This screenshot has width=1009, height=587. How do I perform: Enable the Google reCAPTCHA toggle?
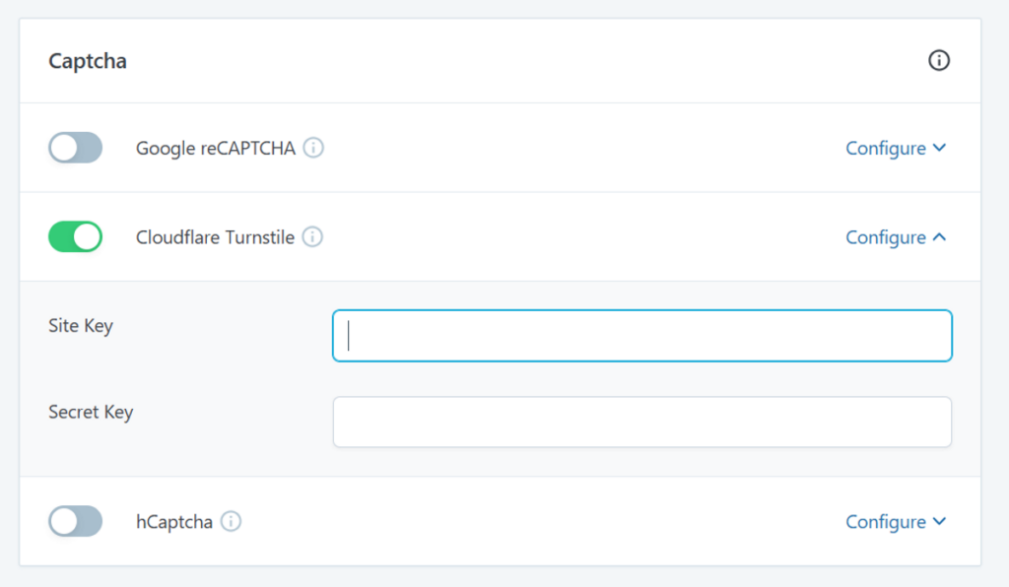[x=75, y=147]
